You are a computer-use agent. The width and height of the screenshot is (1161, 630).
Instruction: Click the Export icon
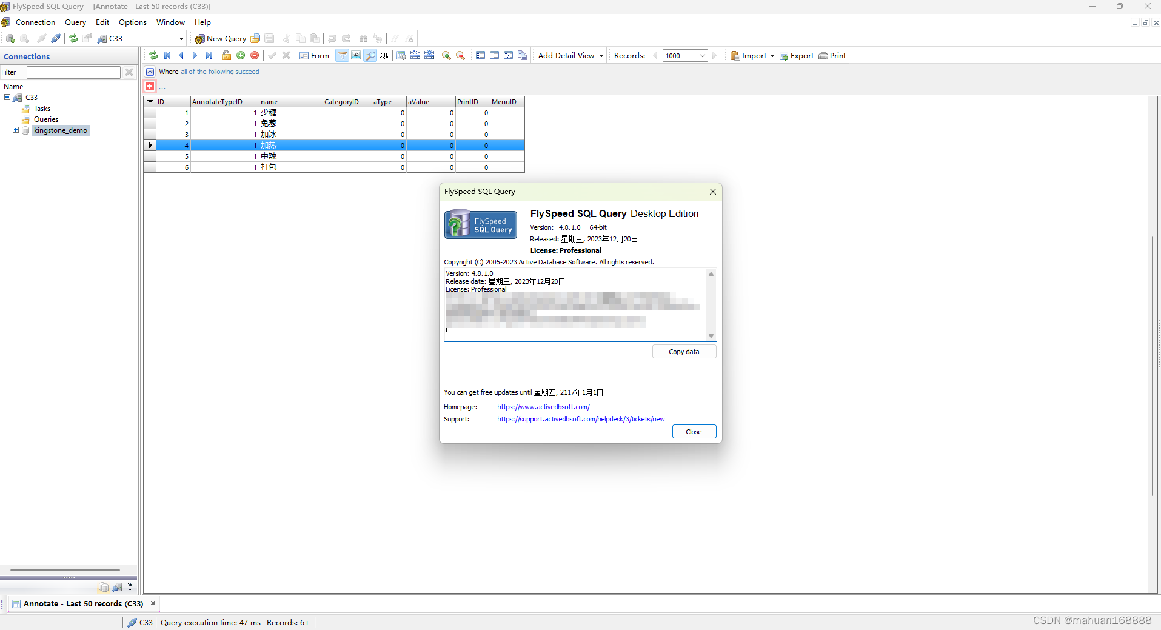coord(784,56)
